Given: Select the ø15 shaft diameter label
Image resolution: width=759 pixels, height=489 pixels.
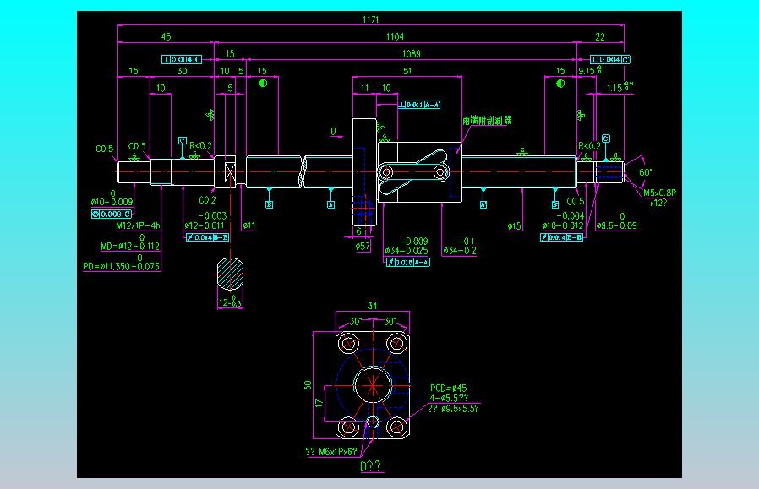Looking at the screenshot, I should [515, 225].
